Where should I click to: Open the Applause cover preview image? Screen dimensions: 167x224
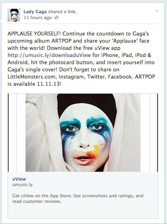click(x=83, y=133)
